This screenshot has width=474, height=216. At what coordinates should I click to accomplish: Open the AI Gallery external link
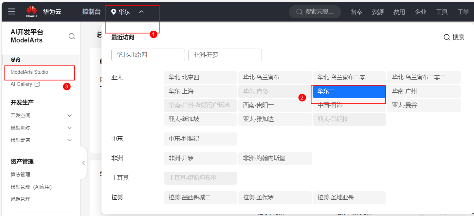[21, 84]
